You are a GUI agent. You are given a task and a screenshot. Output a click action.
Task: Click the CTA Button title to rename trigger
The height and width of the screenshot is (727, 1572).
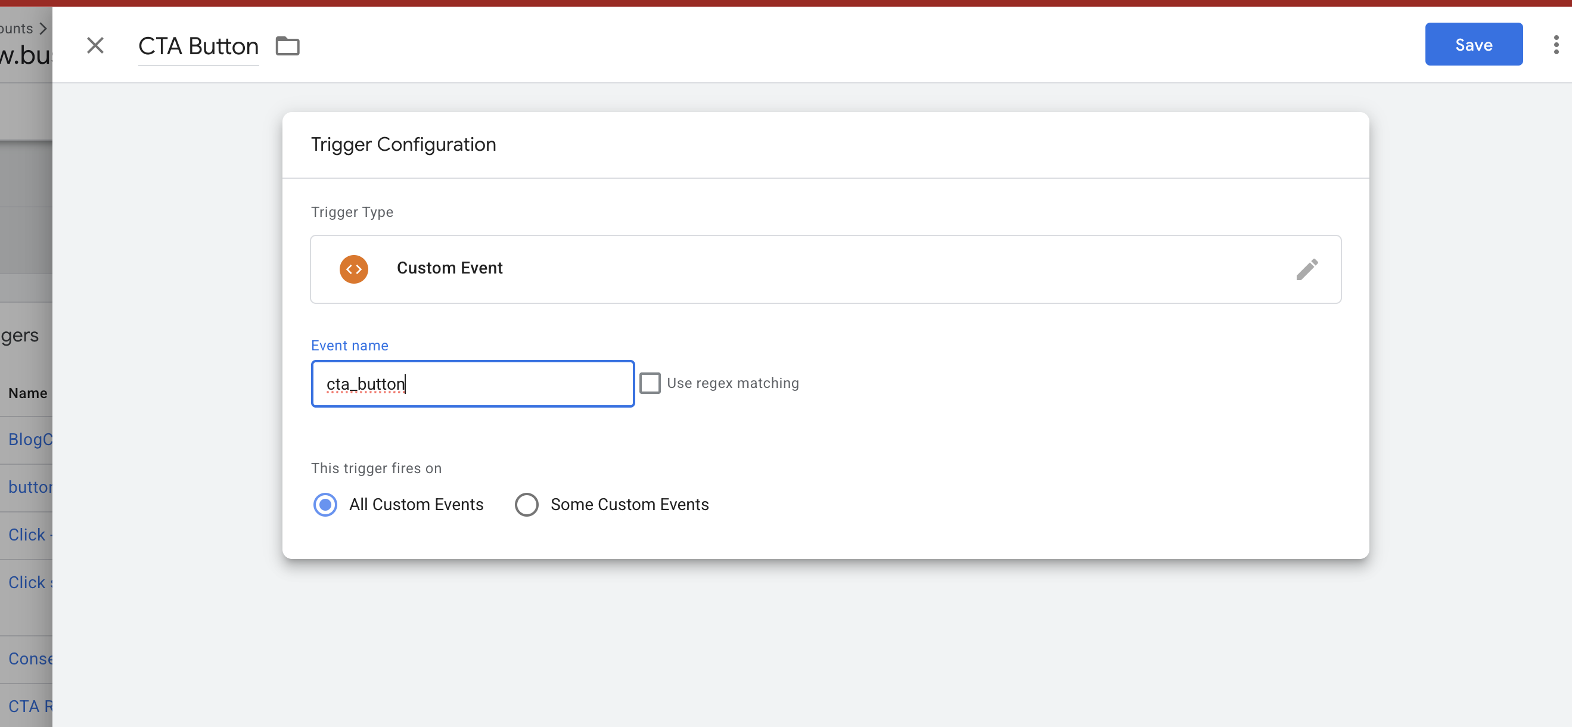pos(198,45)
